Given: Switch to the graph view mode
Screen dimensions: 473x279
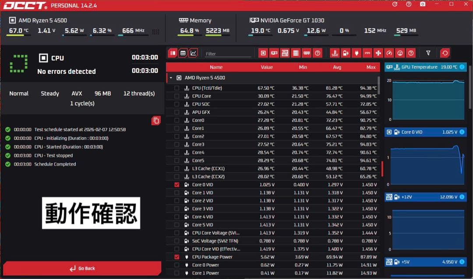Looking at the screenshot, I should click(193, 53).
